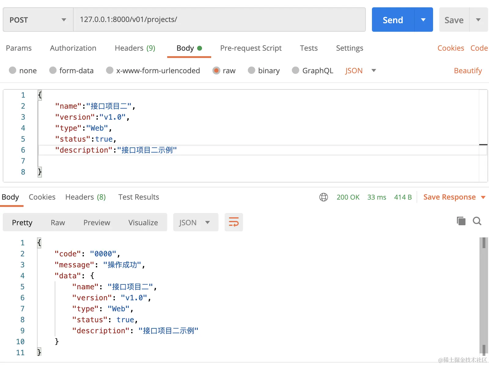Pick the binary body type

pos(252,70)
